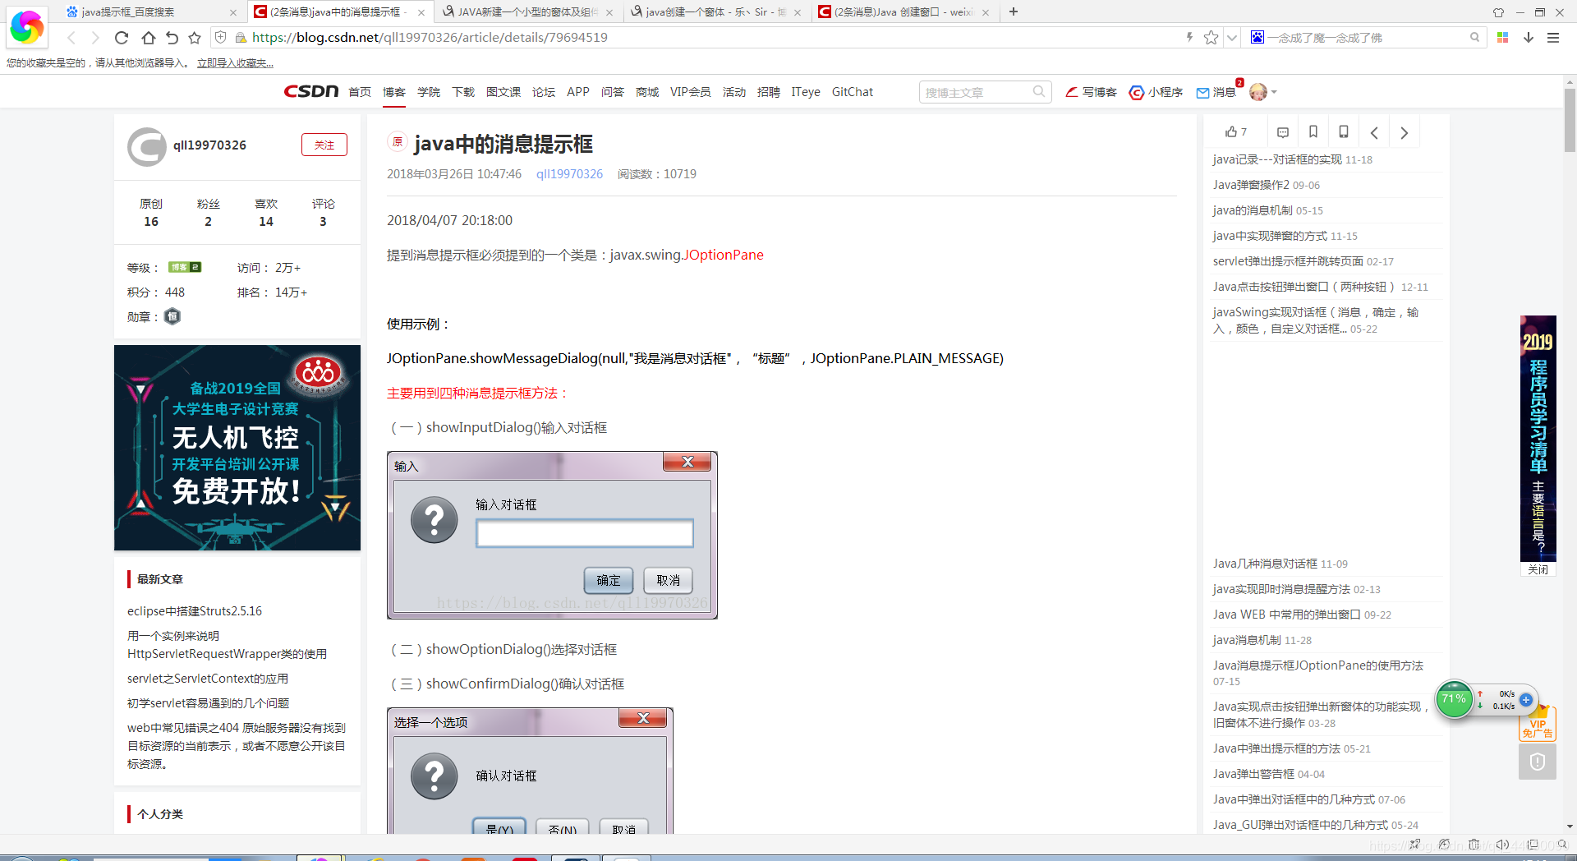Open the article comments bubble icon

(1282, 131)
